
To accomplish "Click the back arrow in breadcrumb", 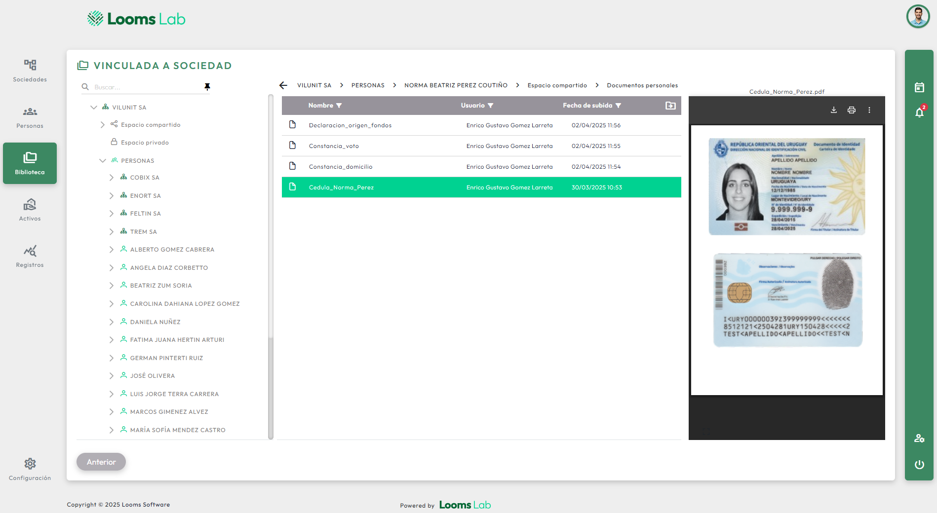I will click(283, 85).
